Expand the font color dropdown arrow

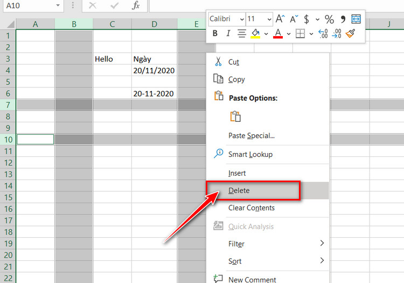click(x=289, y=34)
